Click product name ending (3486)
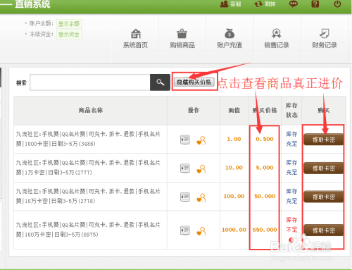Viewport: 352px width, 270px height. 88,139
